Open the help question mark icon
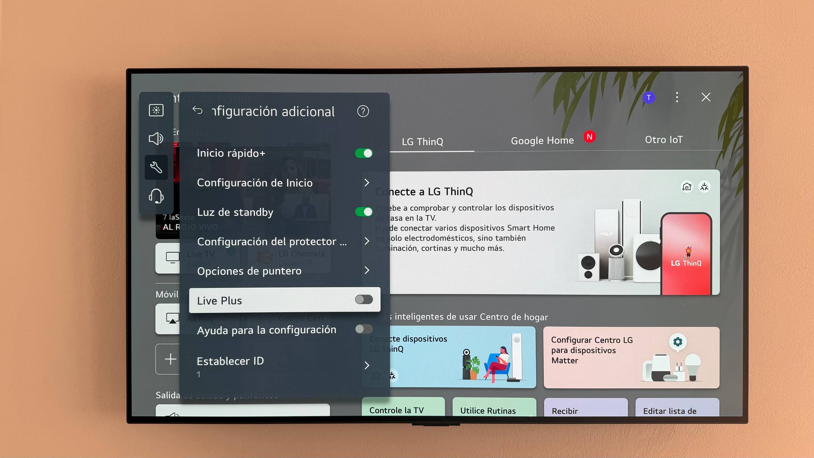Screen dimensions: 814x458 pos(363,111)
